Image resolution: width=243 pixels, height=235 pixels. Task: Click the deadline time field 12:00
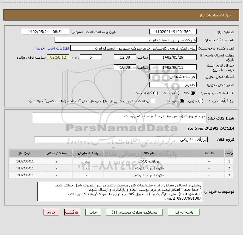125,57
